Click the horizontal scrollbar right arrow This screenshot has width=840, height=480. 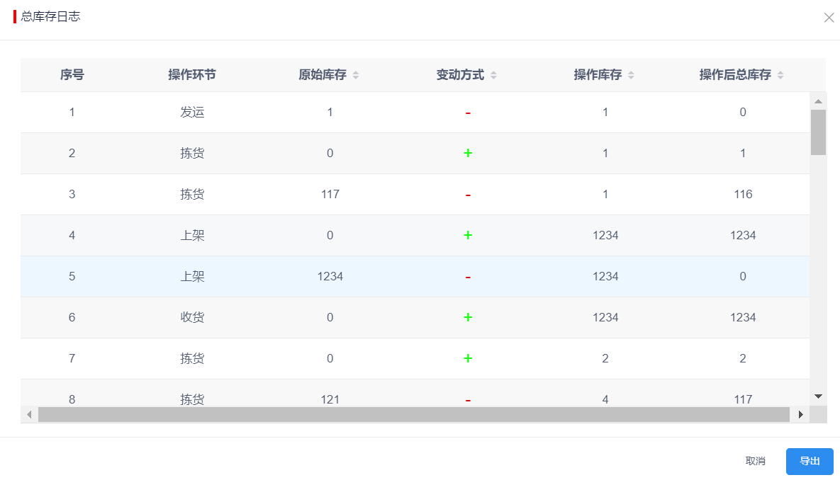click(x=801, y=415)
